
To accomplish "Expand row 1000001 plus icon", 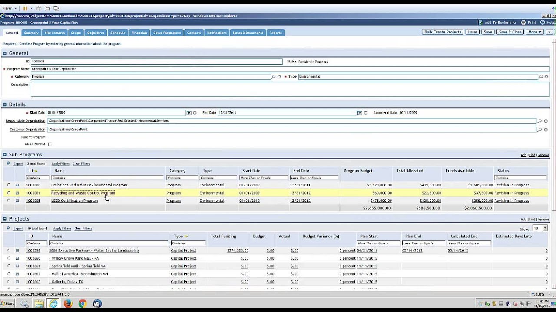I will pyautogui.click(x=17, y=193).
